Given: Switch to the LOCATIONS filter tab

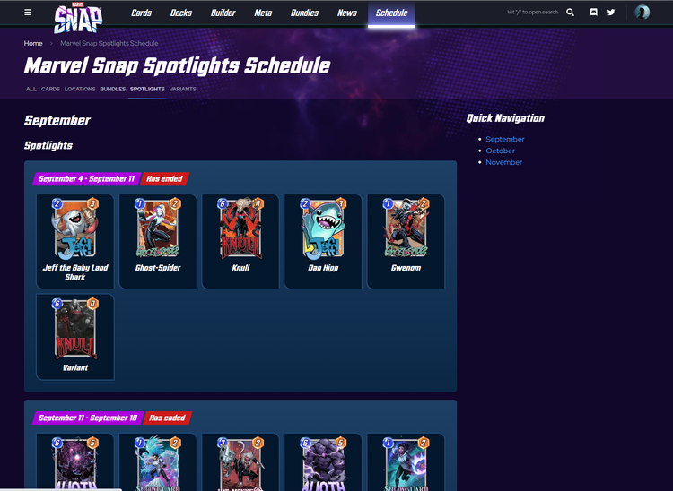Looking at the screenshot, I should tap(80, 89).
